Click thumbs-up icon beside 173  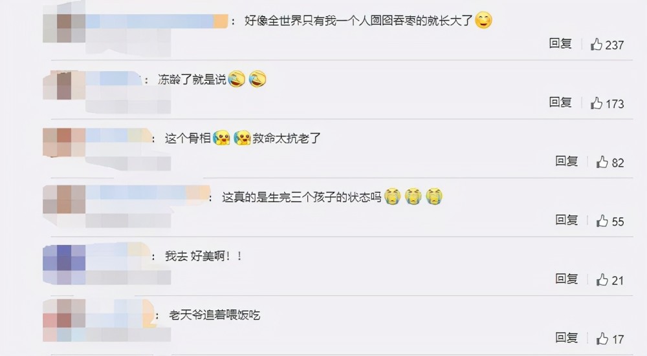[597, 103]
